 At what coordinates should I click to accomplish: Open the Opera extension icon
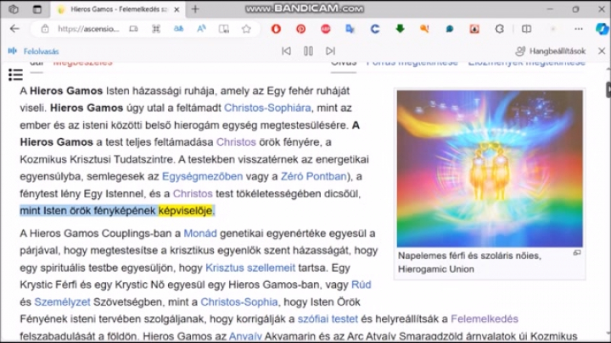click(276, 29)
